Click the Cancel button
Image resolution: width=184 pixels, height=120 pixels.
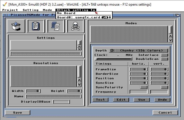165,112
